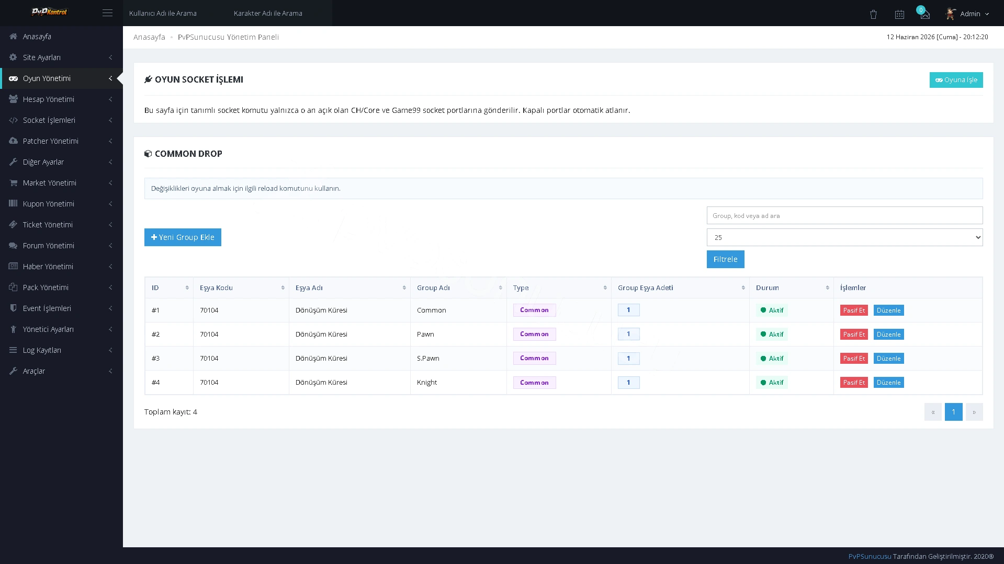This screenshot has width=1004, height=564.
Task: Open the calendar icon in header
Action: click(x=899, y=14)
